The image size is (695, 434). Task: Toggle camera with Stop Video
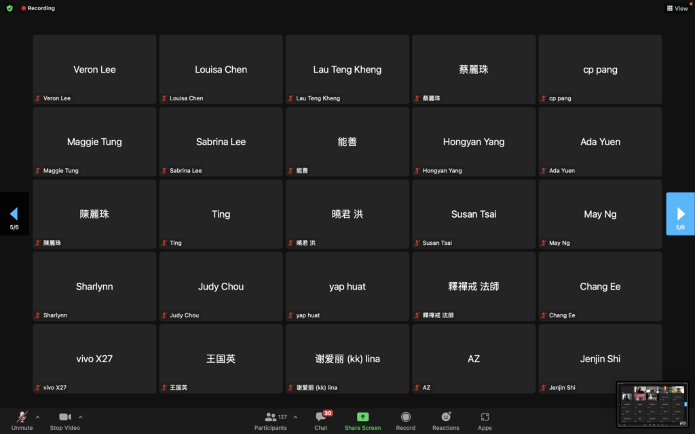pos(65,420)
